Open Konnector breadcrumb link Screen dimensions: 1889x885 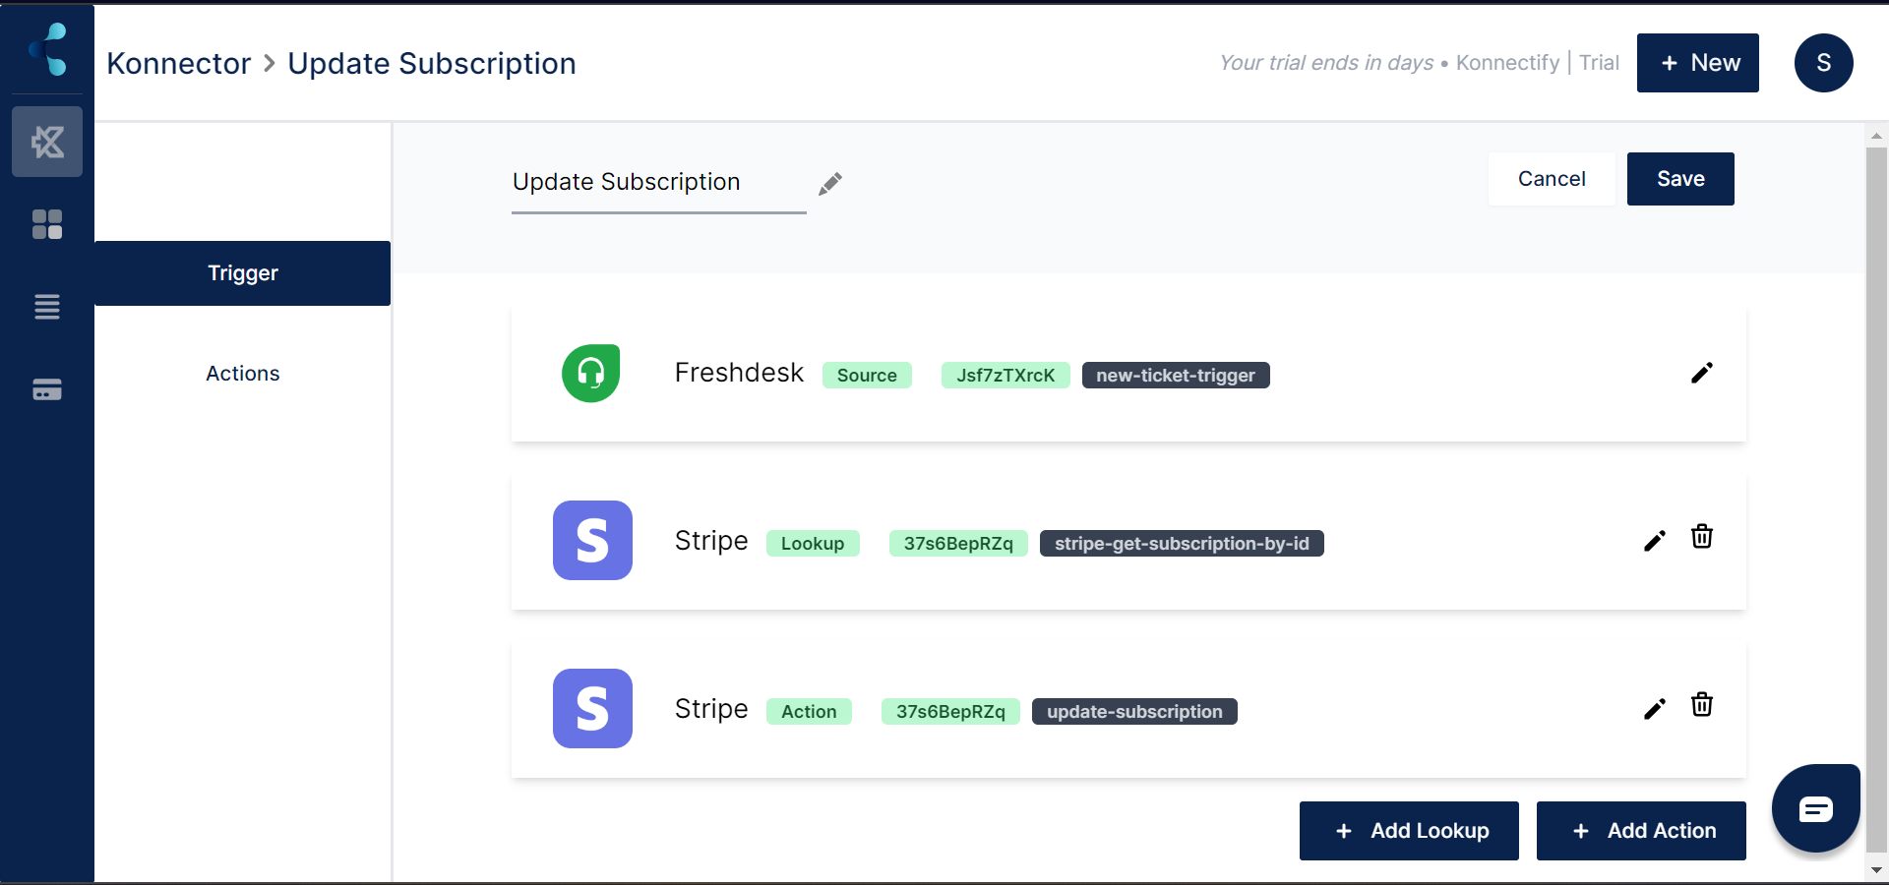[178, 63]
